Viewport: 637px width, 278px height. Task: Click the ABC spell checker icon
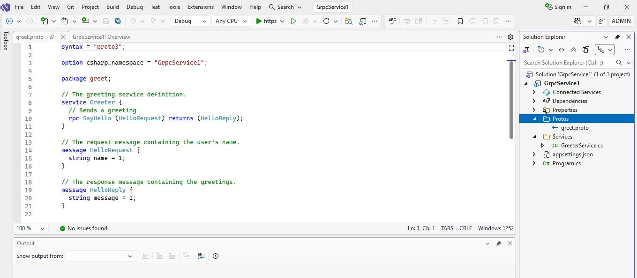click(x=392, y=21)
